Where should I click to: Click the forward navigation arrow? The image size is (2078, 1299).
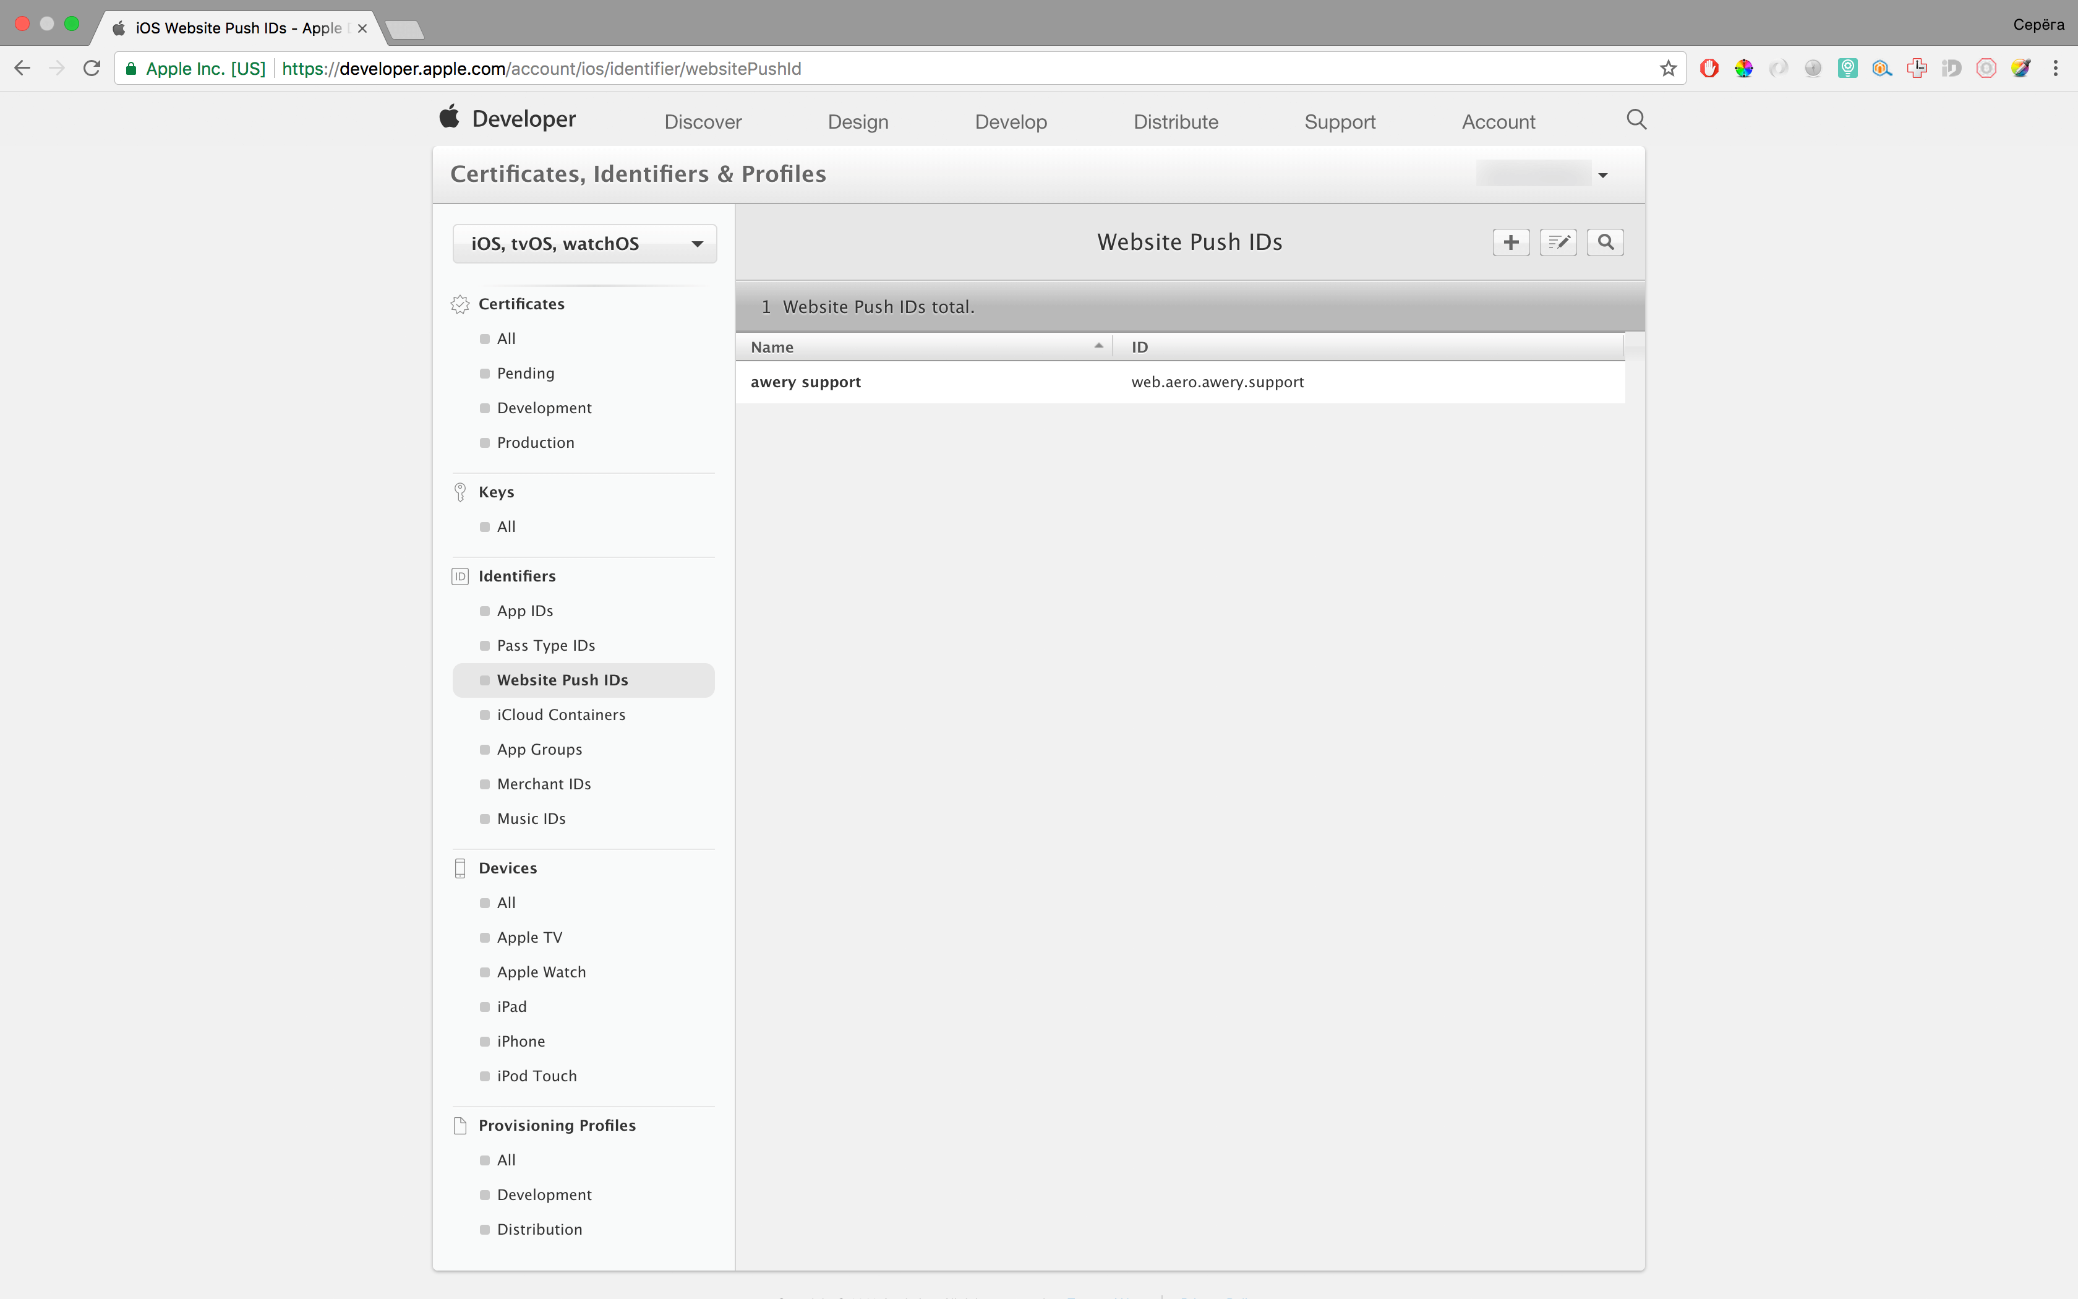click(x=57, y=69)
